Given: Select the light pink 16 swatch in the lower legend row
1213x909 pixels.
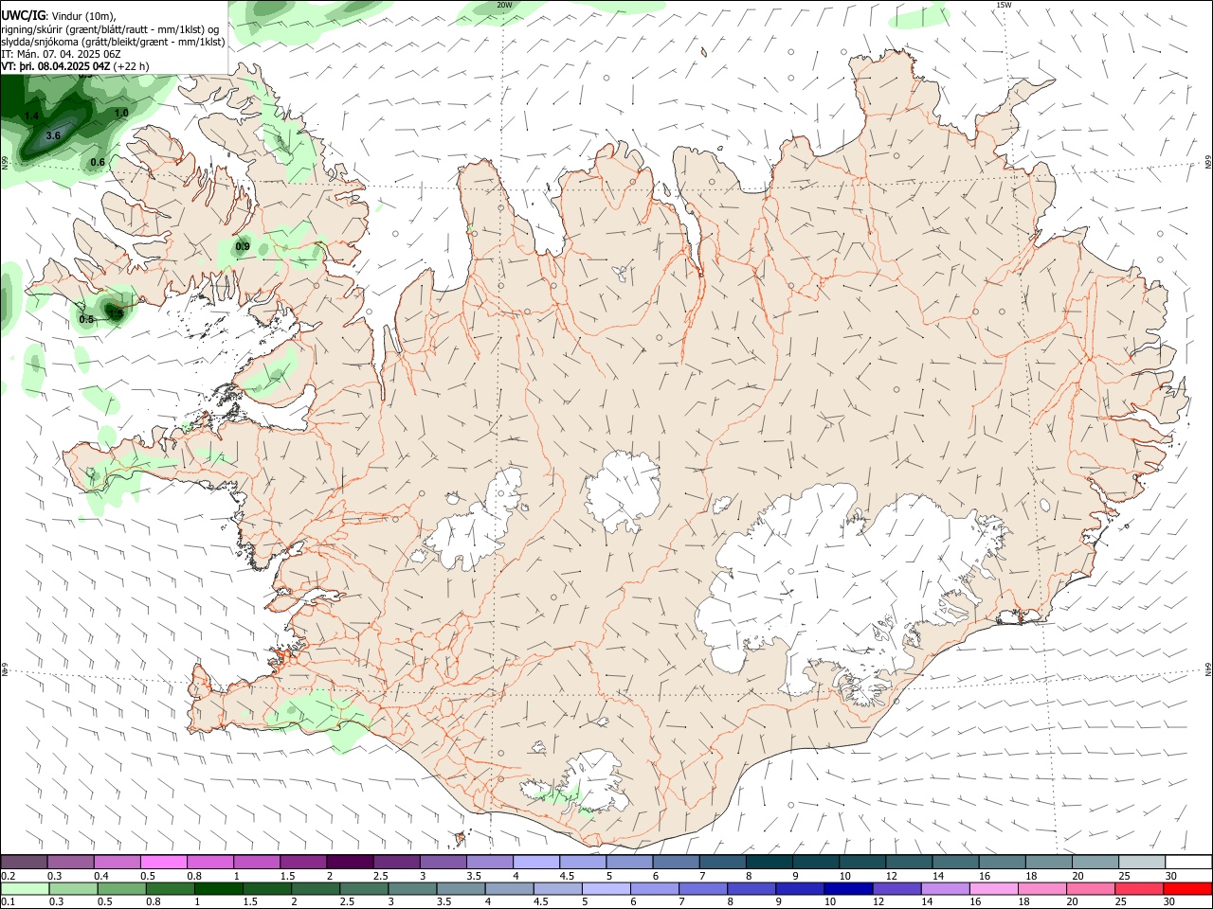Looking at the screenshot, I should click(994, 889).
